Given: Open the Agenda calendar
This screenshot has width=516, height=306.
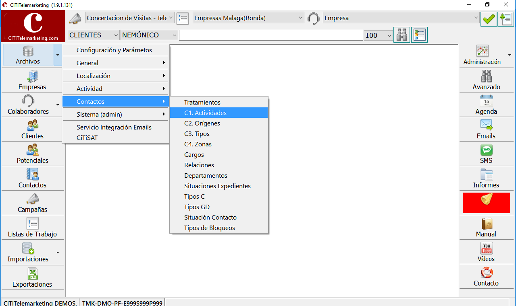Looking at the screenshot, I should coord(487,105).
